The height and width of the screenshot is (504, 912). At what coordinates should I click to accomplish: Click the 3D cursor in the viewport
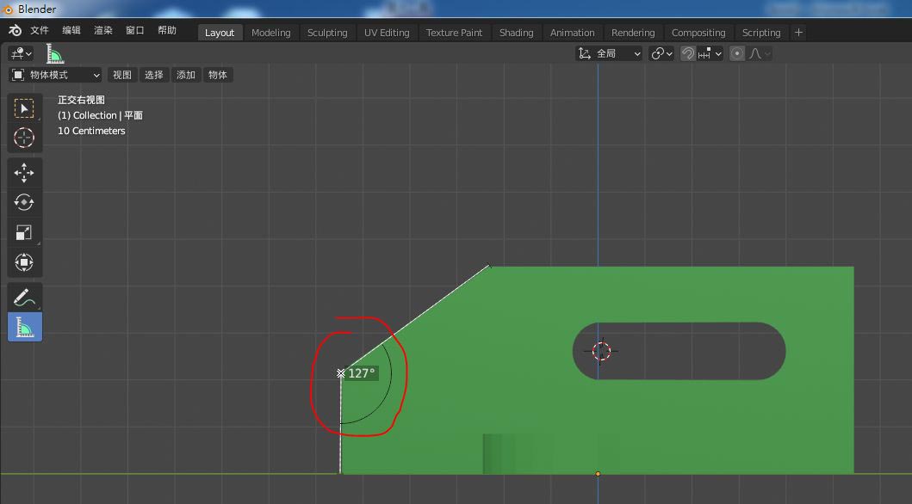601,351
